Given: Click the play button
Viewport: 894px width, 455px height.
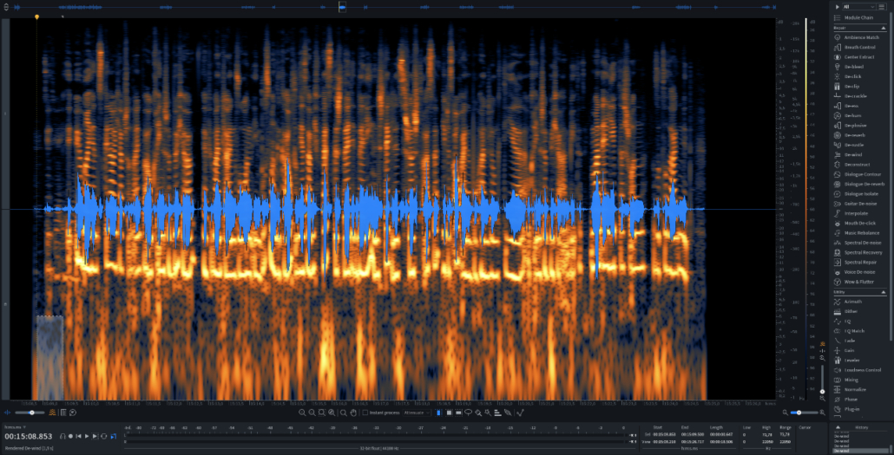Looking at the screenshot, I should [86, 436].
